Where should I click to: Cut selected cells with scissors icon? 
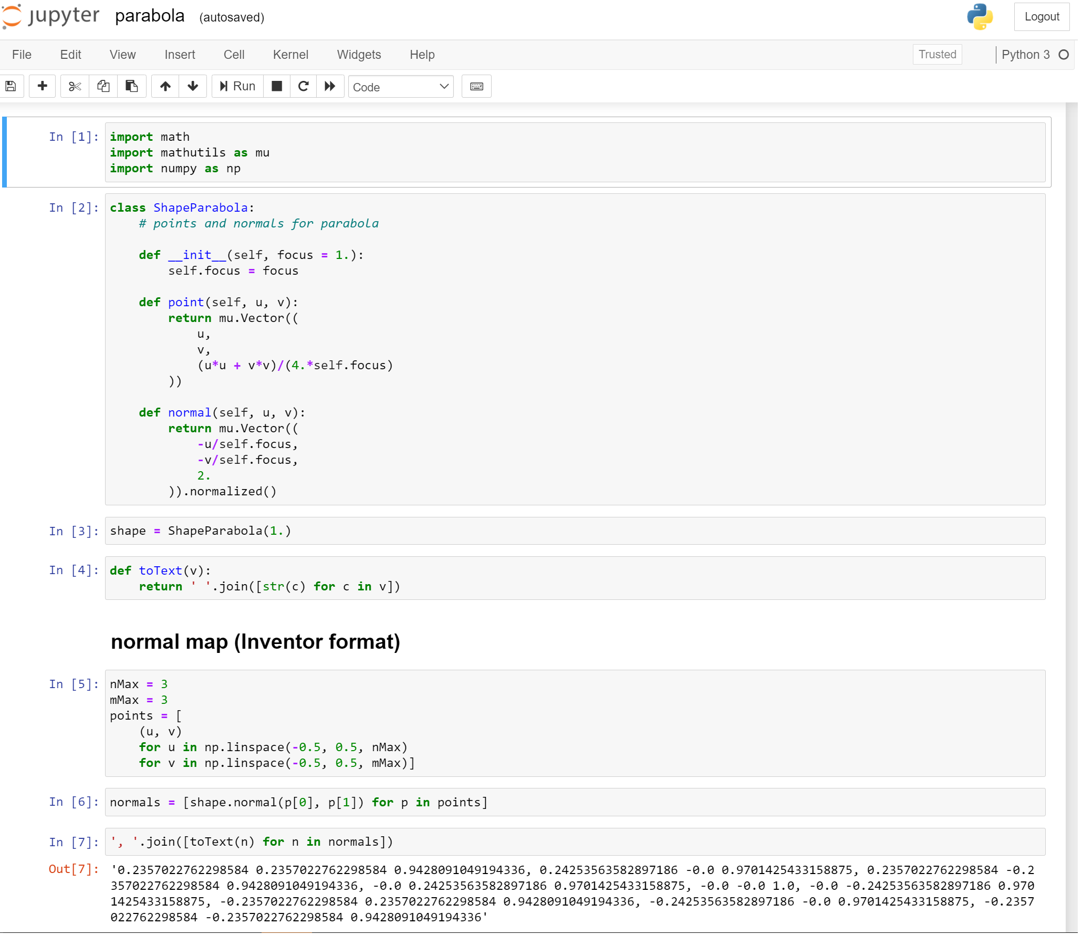pos(75,87)
